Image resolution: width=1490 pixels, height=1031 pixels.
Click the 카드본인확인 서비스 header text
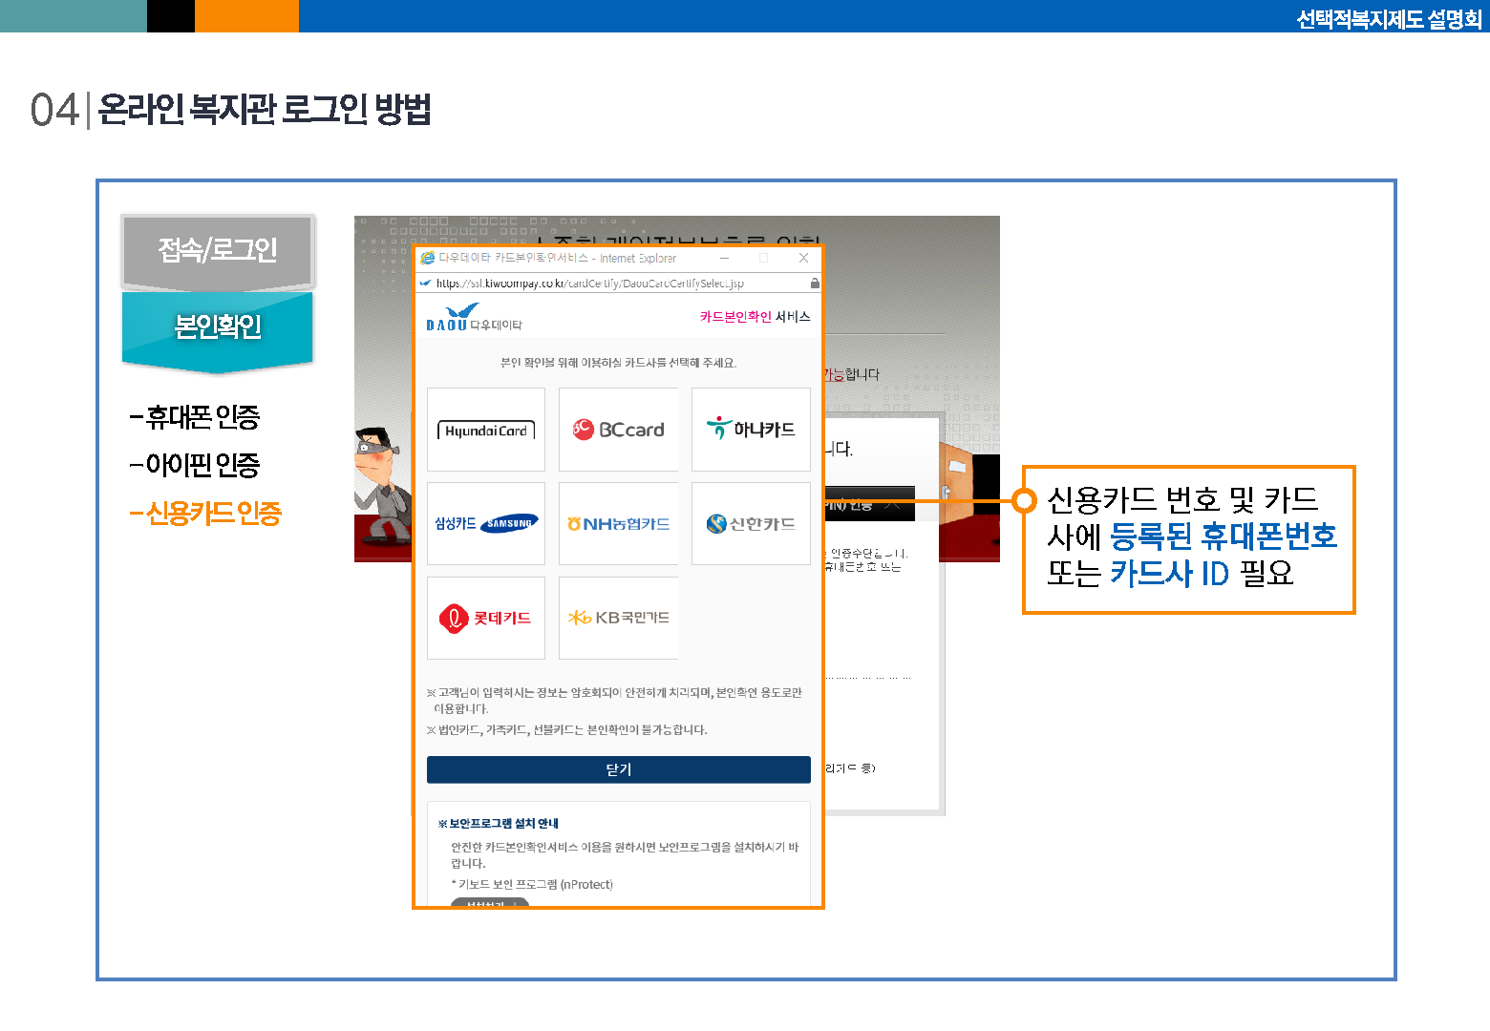click(755, 317)
